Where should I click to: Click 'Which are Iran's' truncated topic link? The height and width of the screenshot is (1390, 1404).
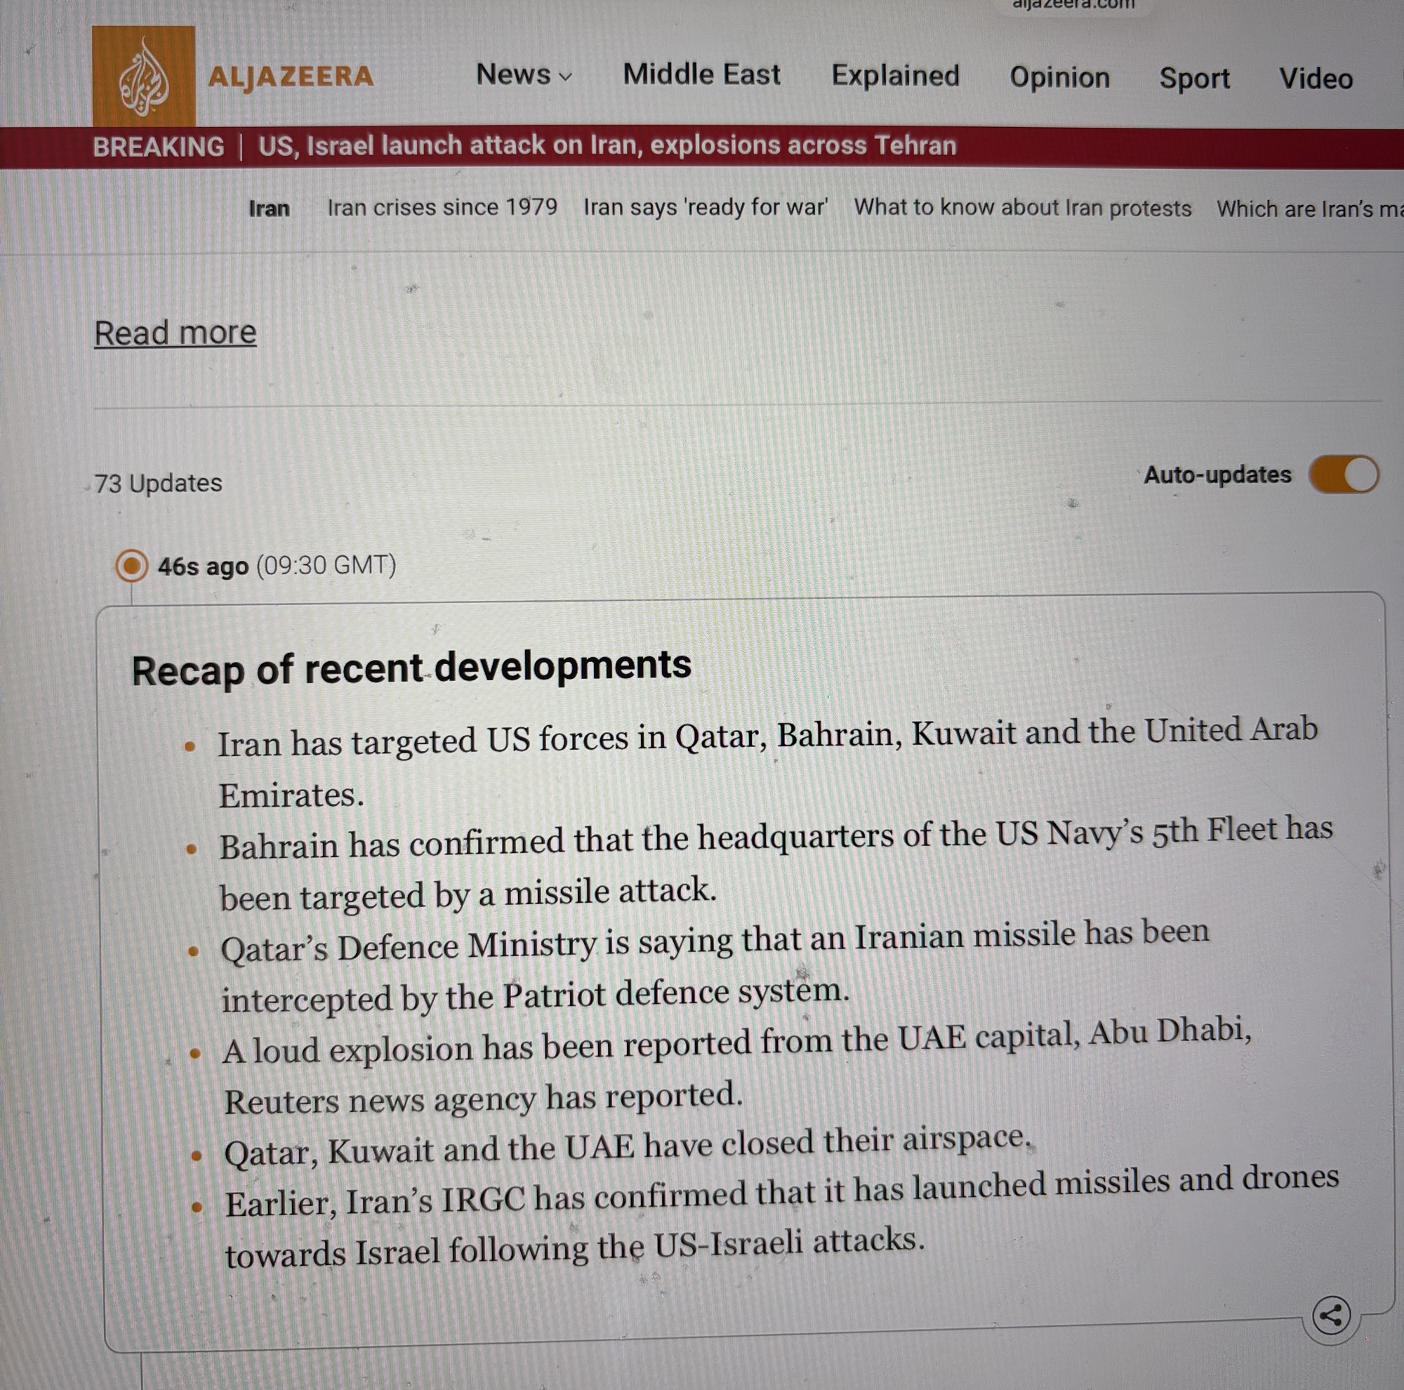click(1308, 209)
